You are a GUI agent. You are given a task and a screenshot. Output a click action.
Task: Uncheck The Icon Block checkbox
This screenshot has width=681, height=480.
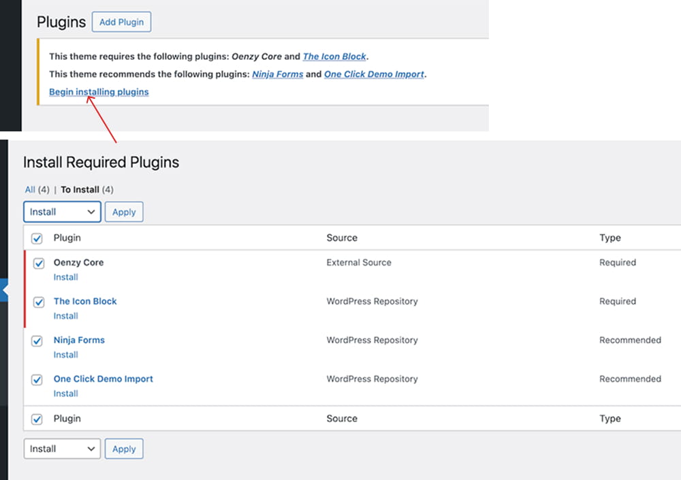coord(37,301)
